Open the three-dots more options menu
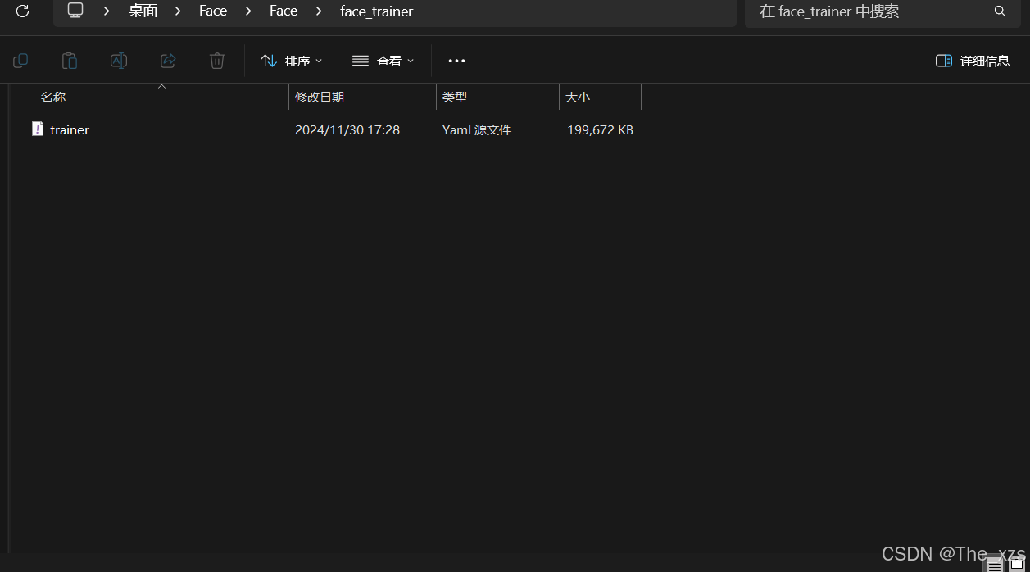Screen dimensions: 1030x572 click(456, 61)
